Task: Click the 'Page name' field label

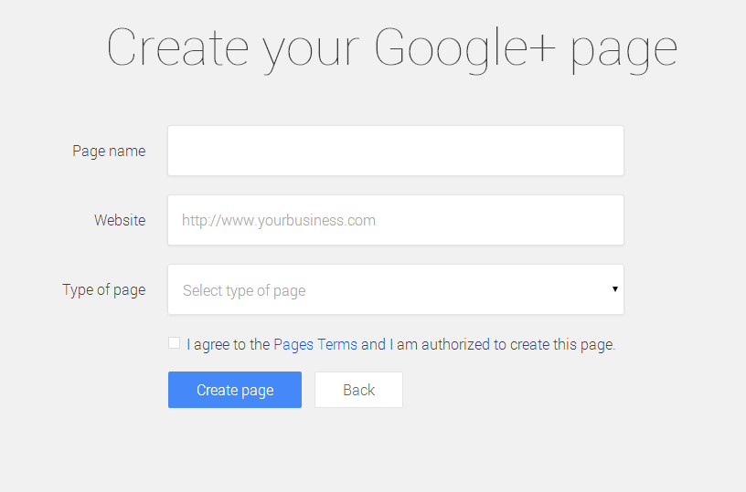Action: pyautogui.click(x=109, y=152)
